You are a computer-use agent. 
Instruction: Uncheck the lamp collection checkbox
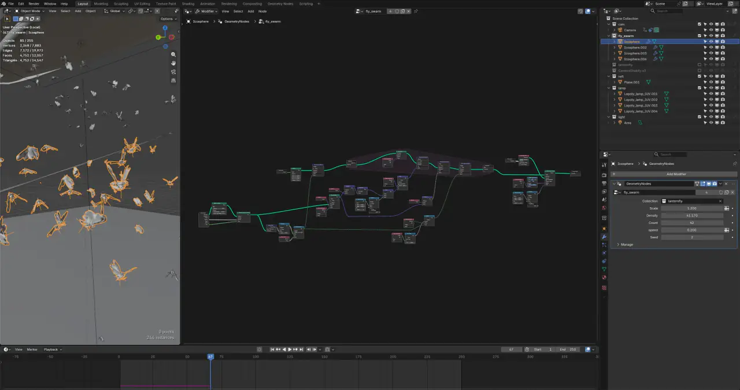point(700,88)
